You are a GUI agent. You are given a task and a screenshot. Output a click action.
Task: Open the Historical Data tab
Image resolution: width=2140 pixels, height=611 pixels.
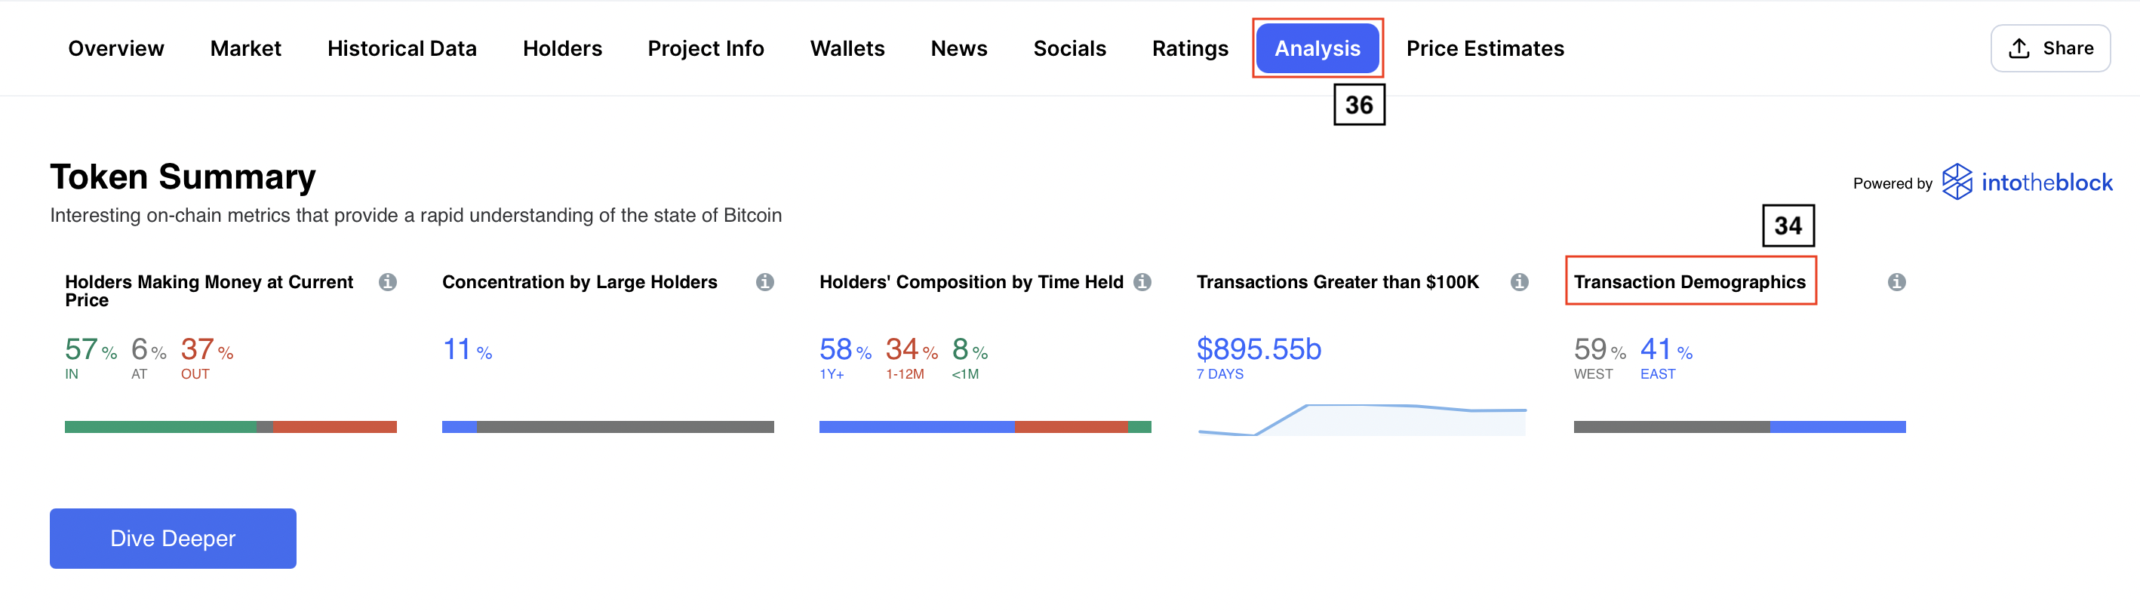402,48
